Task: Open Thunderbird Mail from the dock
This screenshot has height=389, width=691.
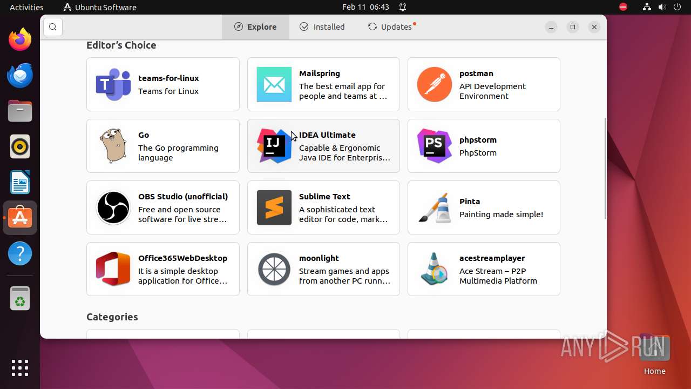Action: click(x=20, y=75)
